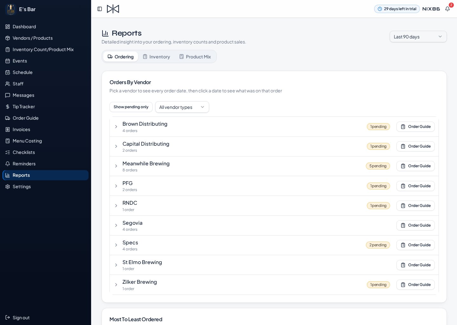This screenshot has height=325, width=457.
Task: Expand the Segovia vendor row
Action: tap(116, 225)
